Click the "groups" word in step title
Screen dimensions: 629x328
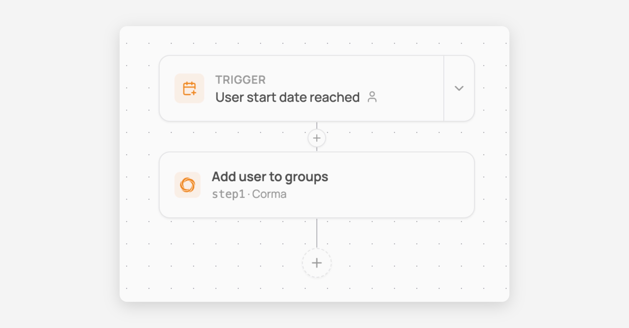pyautogui.click(x=306, y=177)
